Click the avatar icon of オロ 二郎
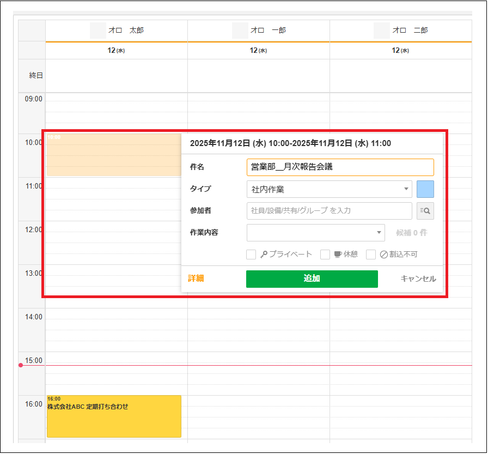This screenshot has height=454, width=488. [x=382, y=31]
